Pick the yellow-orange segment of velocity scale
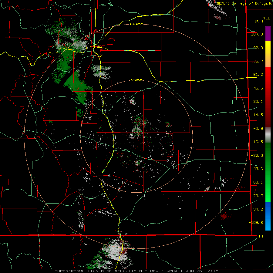This screenshot has width=273, height=273. 268,54
